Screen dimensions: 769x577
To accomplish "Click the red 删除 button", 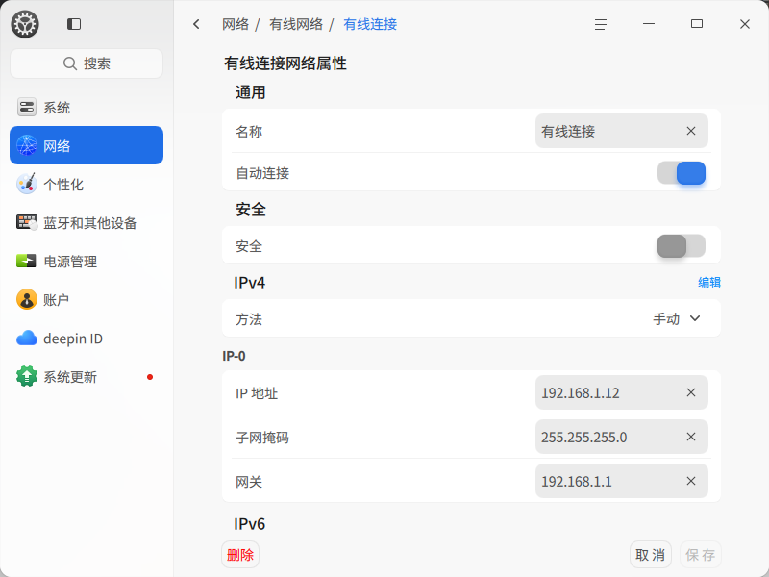I will point(240,555).
